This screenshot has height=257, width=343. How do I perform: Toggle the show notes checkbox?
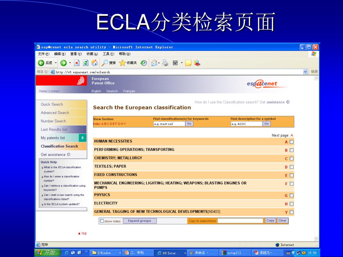click(x=102, y=221)
